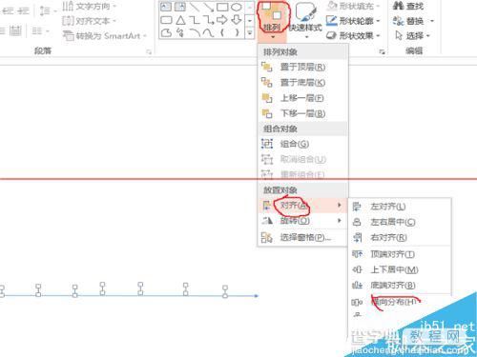Viewport: 477px width, 357px height.
Task: Click the increase indent icon
Action: [x=23, y=11]
